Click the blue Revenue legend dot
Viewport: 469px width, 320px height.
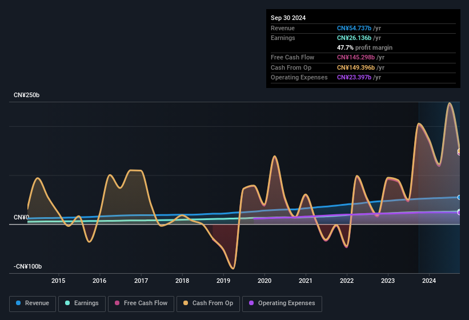pyautogui.click(x=18, y=303)
